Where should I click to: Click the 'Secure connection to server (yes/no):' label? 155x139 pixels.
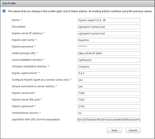33,86
